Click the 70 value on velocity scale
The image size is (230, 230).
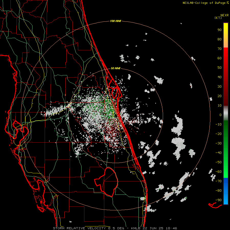[220, 49]
